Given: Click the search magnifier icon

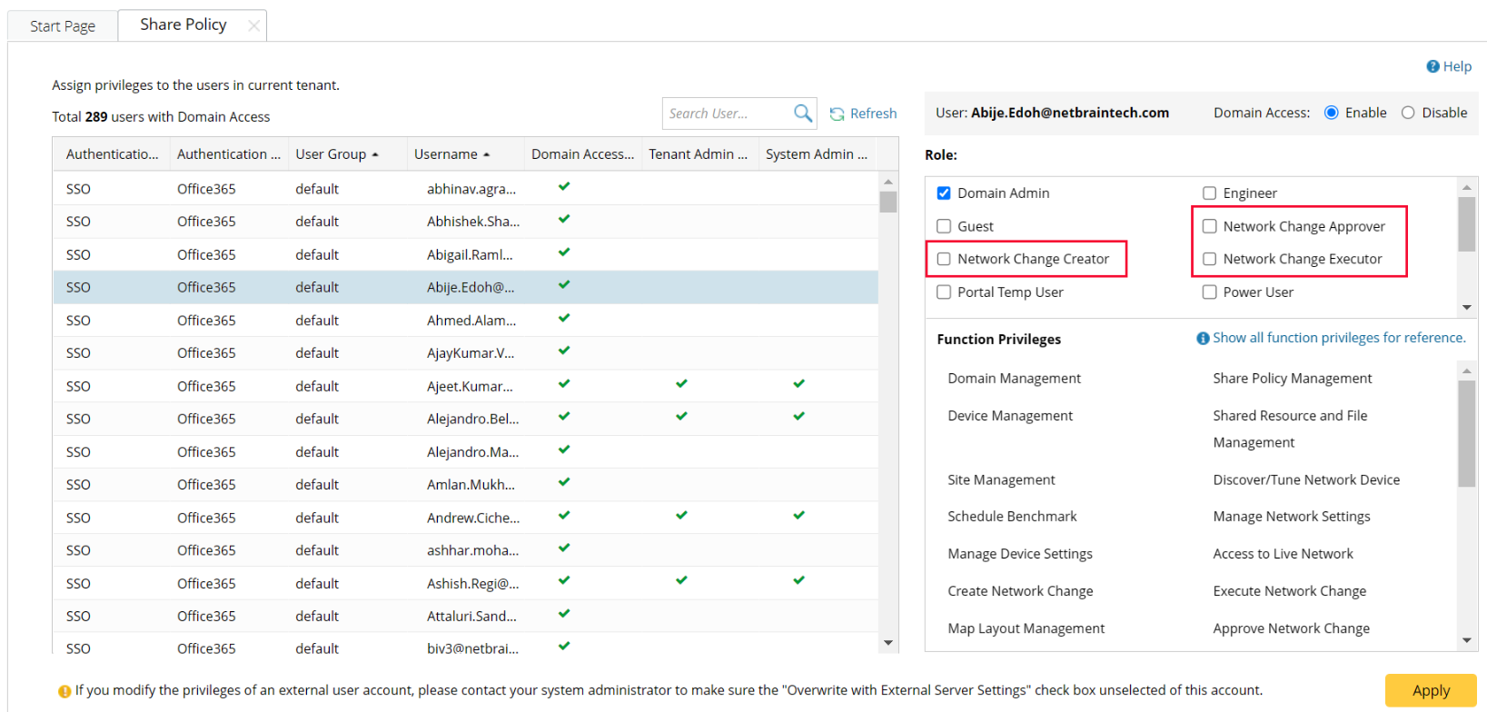Looking at the screenshot, I should click(x=802, y=114).
